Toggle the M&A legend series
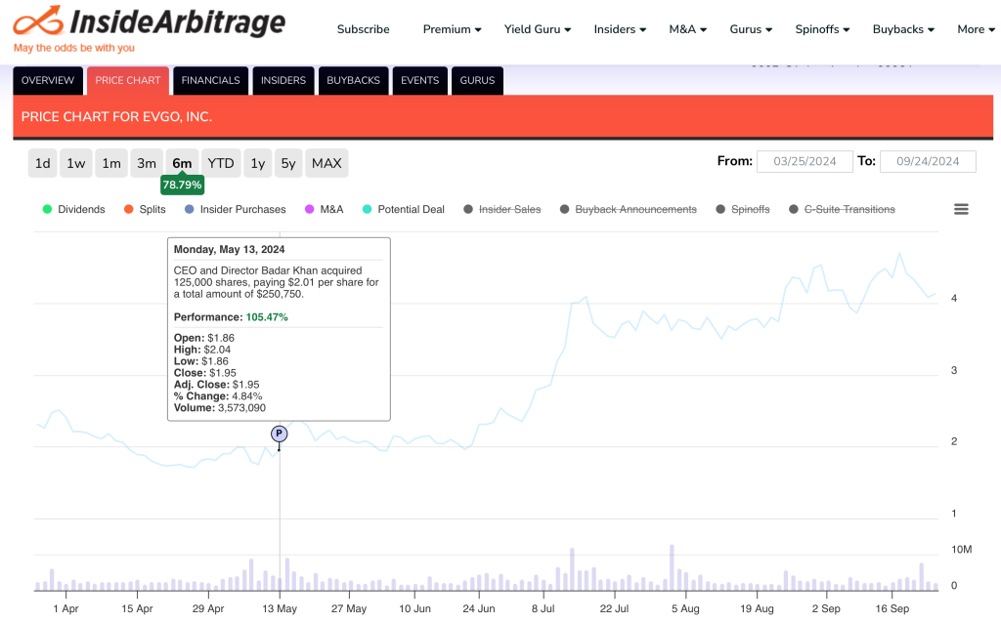The width and height of the screenshot is (1001, 621). (325, 209)
